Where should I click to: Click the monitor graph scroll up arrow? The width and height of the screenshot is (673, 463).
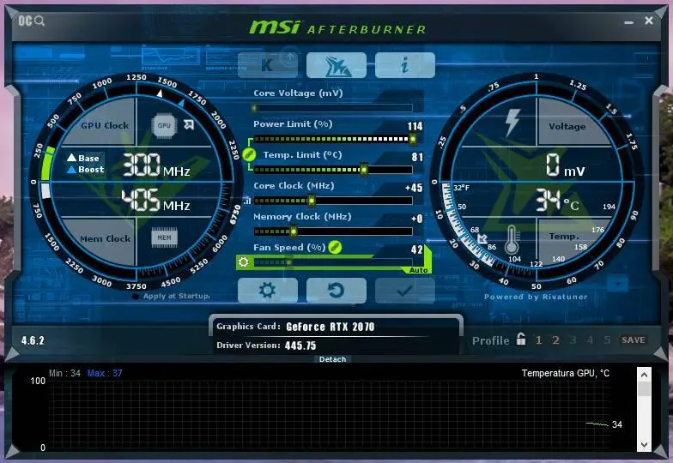click(x=644, y=375)
